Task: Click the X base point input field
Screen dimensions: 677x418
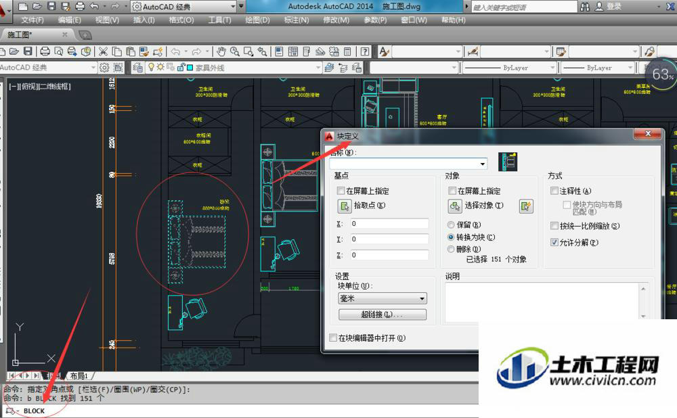Action: pos(389,223)
